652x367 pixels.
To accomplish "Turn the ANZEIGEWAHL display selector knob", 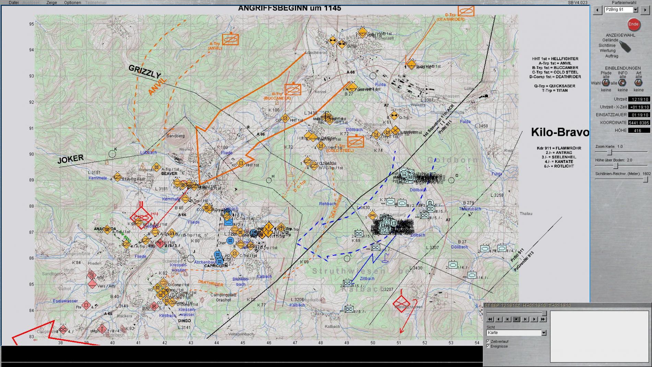I will pos(625,47).
